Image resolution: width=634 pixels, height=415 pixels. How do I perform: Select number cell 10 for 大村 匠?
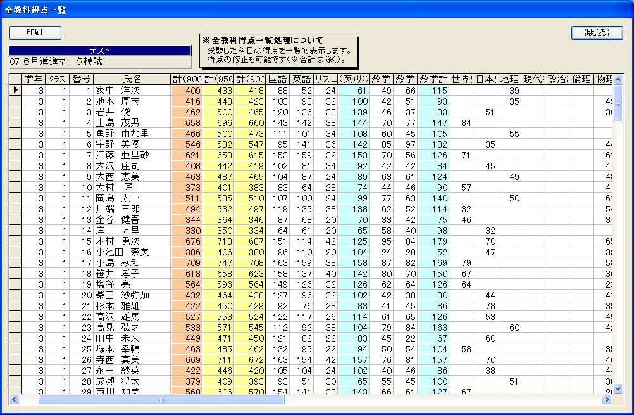[81, 188]
